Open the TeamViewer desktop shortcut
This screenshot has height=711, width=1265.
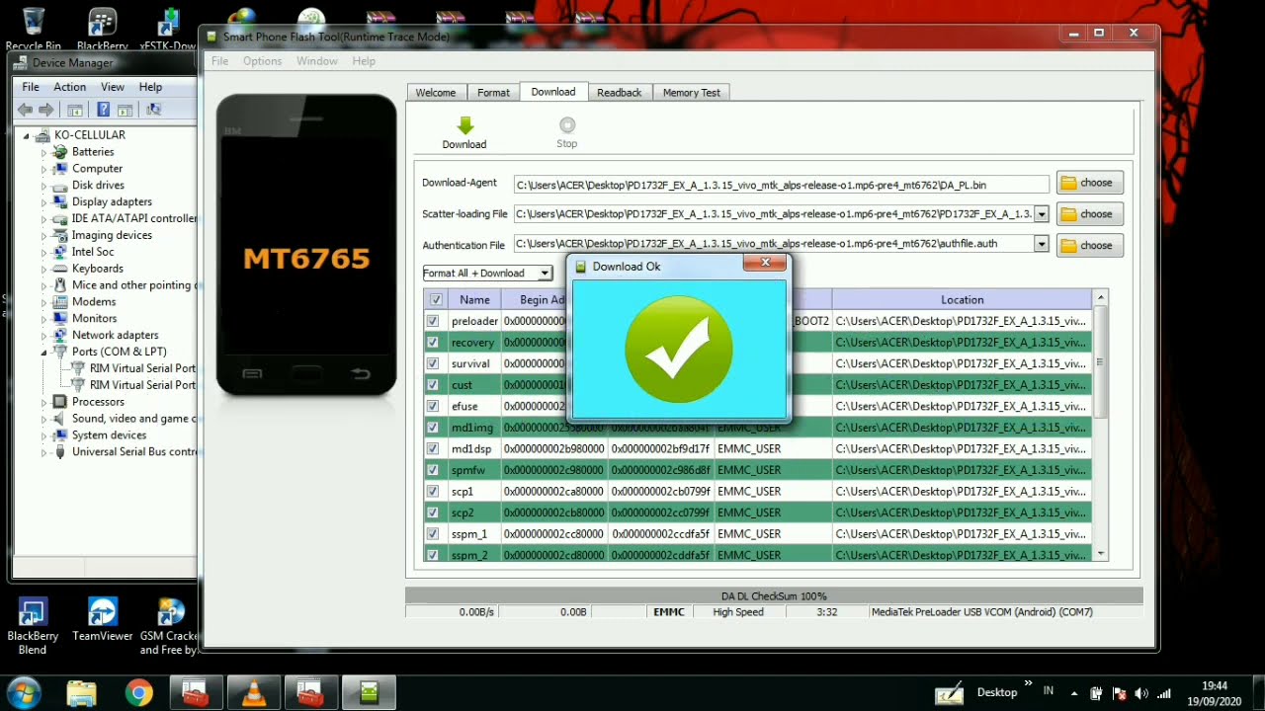(x=103, y=621)
